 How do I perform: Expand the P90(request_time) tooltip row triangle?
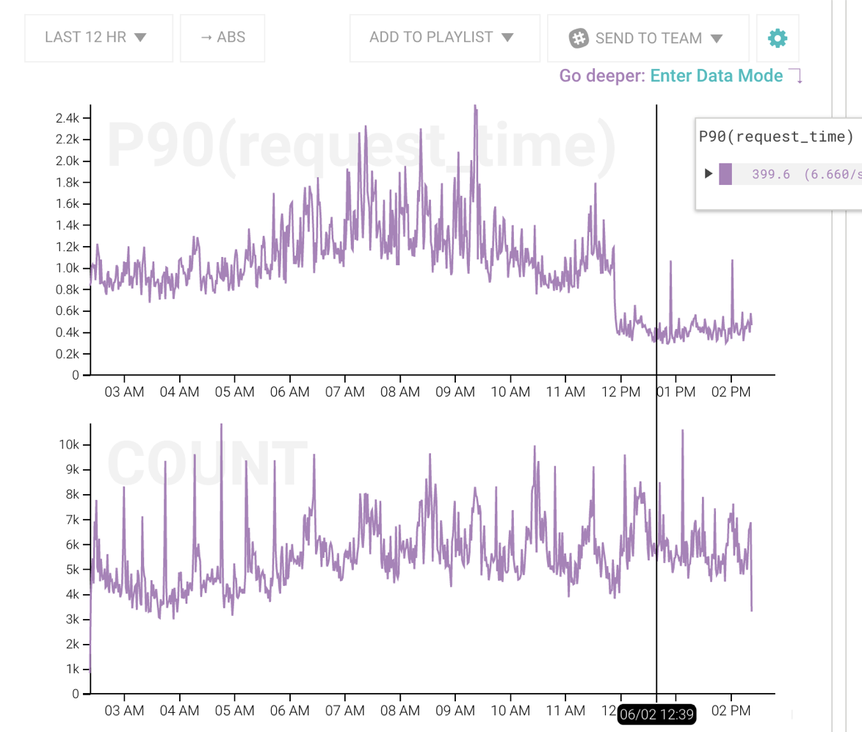[709, 174]
